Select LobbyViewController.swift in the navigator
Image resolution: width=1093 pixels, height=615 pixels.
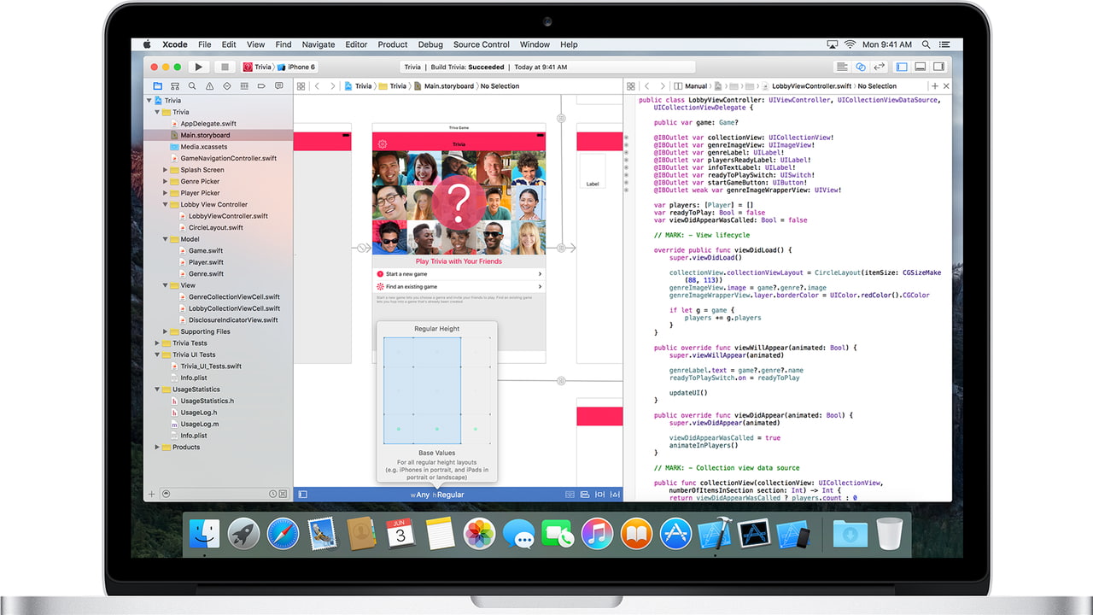(x=228, y=216)
